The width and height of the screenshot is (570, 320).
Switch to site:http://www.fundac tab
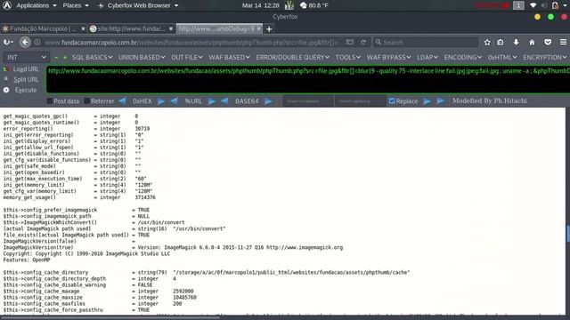click(x=131, y=28)
